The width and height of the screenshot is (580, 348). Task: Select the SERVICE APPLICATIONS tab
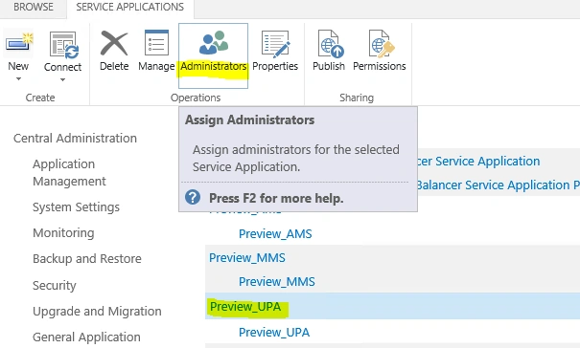(x=129, y=7)
